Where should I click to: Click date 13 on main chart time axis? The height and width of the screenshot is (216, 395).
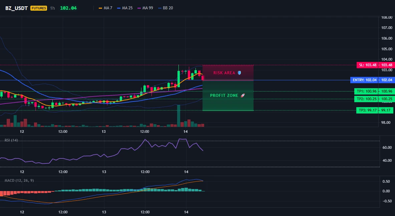click(x=104, y=131)
